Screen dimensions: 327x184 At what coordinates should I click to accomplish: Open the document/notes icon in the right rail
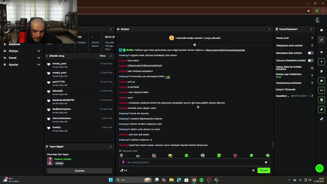click(x=321, y=71)
